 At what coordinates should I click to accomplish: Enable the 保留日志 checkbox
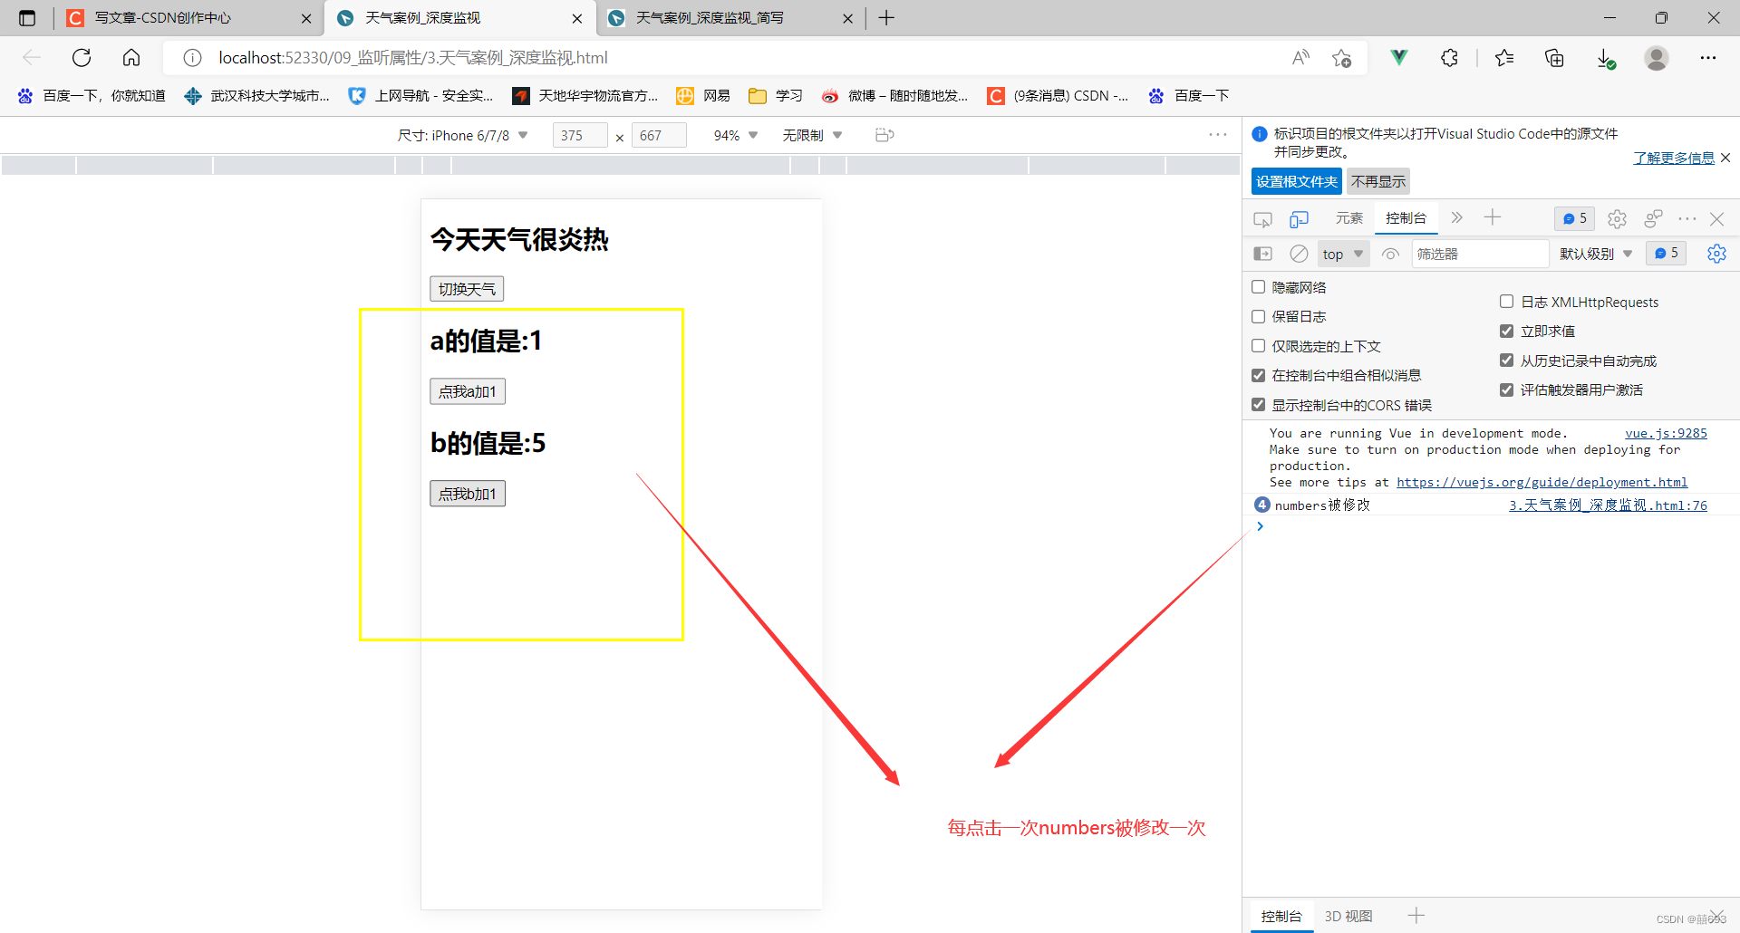pyautogui.click(x=1258, y=316)
